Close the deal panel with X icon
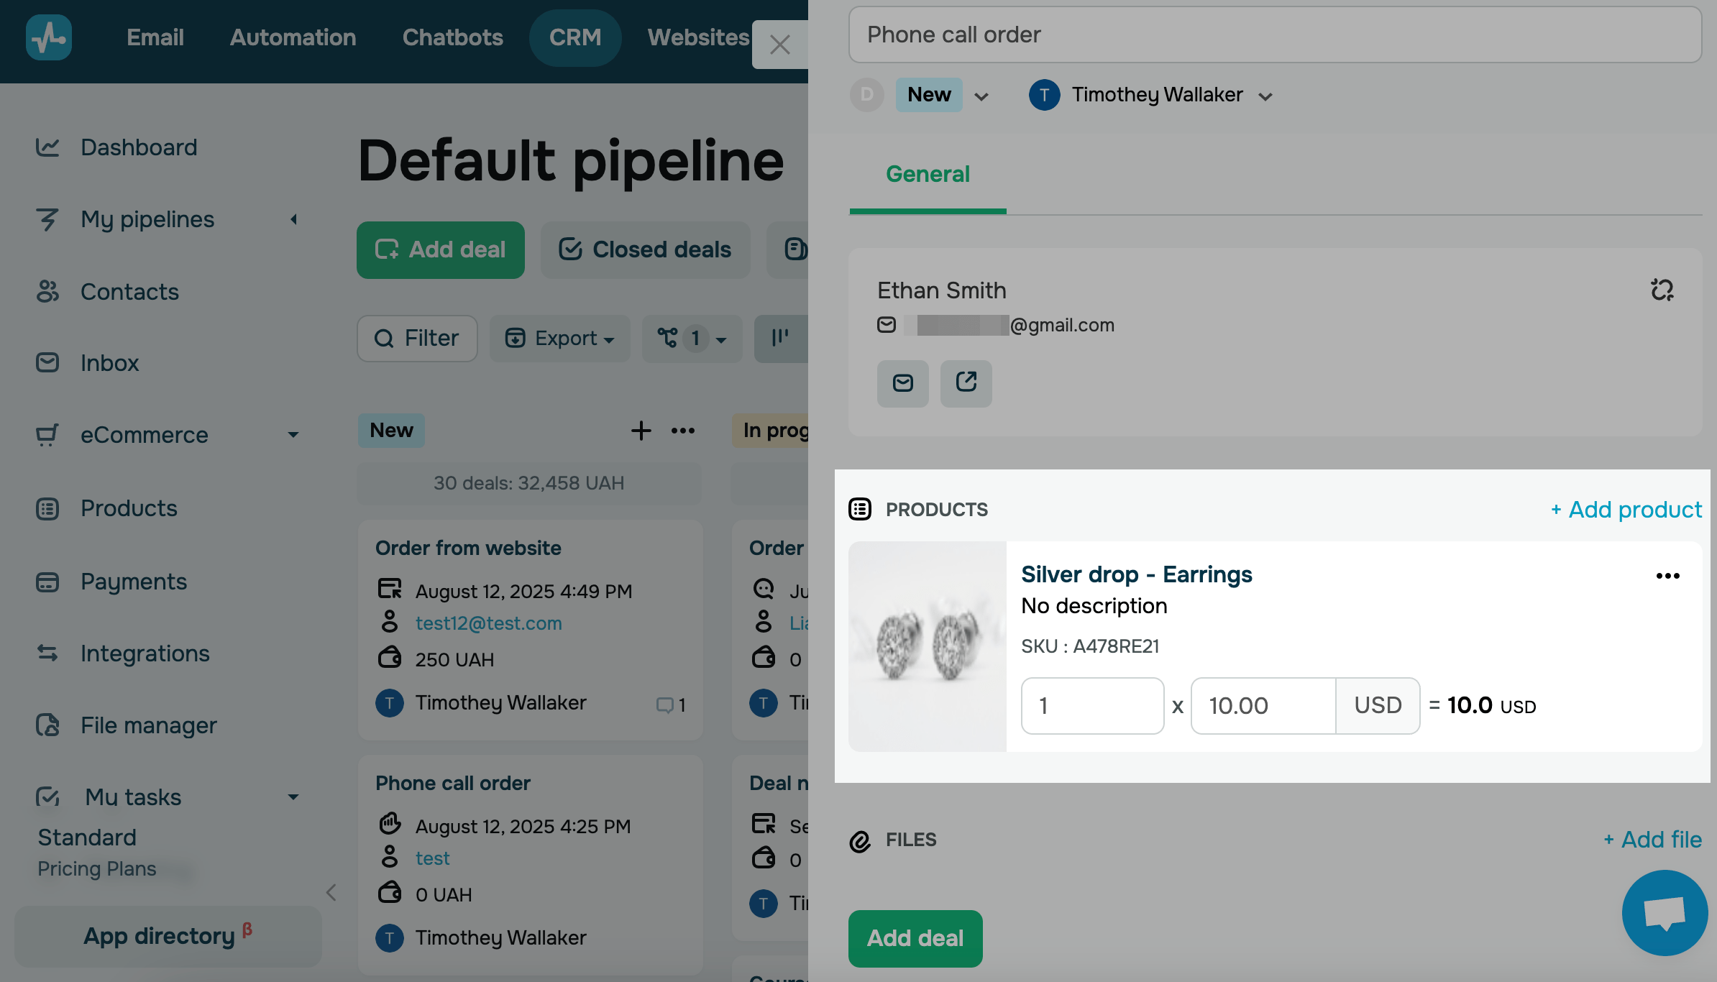Image resolution: width=1717 pixels, height=982 pixels. tap(779, 45)
